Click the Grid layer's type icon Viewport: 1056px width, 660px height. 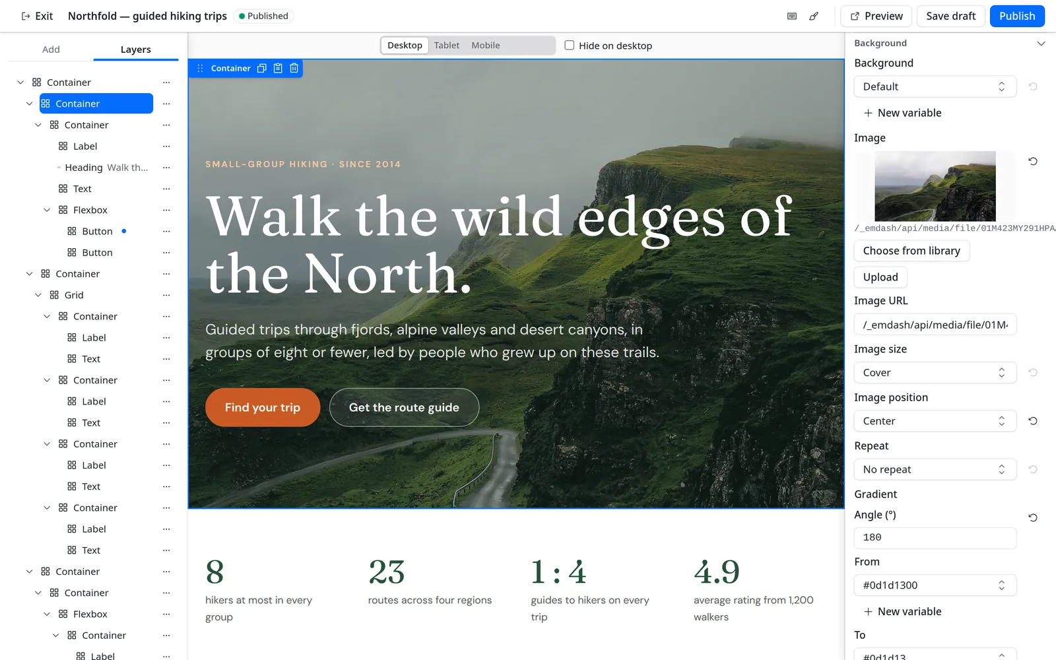click(54, 295)
